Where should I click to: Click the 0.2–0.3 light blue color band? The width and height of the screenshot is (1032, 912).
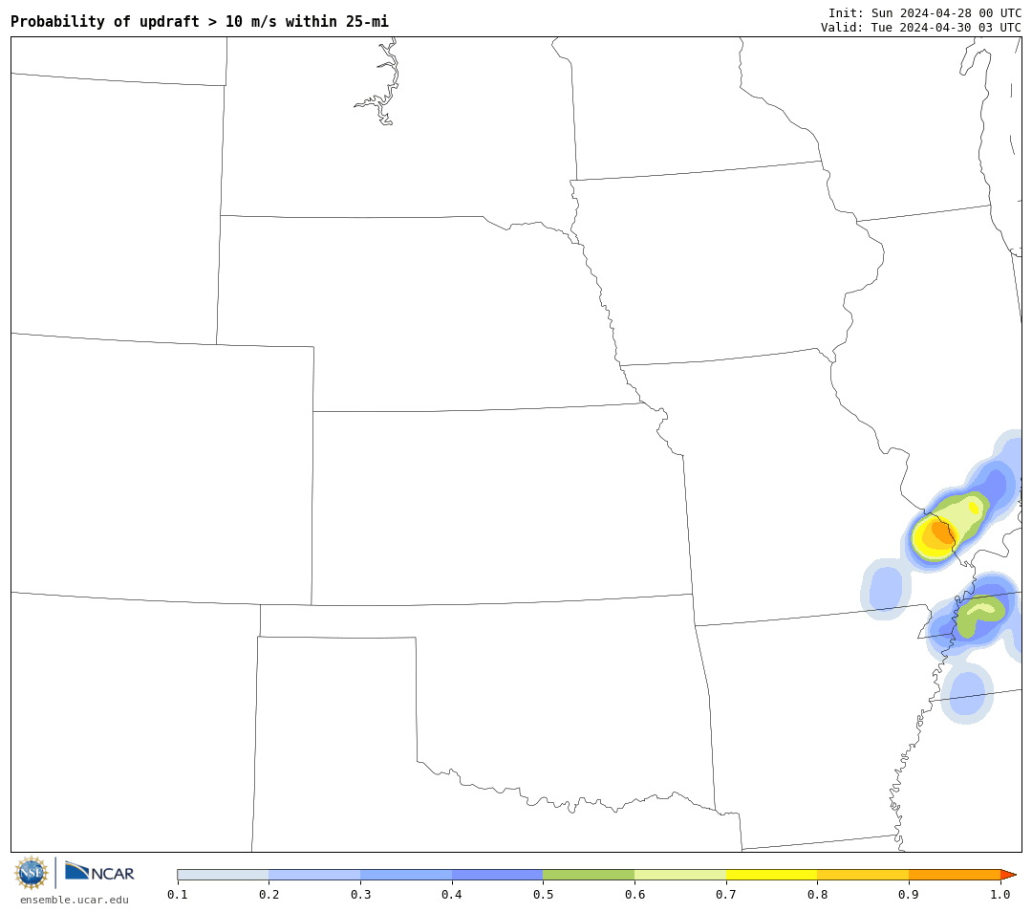click(314, 875)
